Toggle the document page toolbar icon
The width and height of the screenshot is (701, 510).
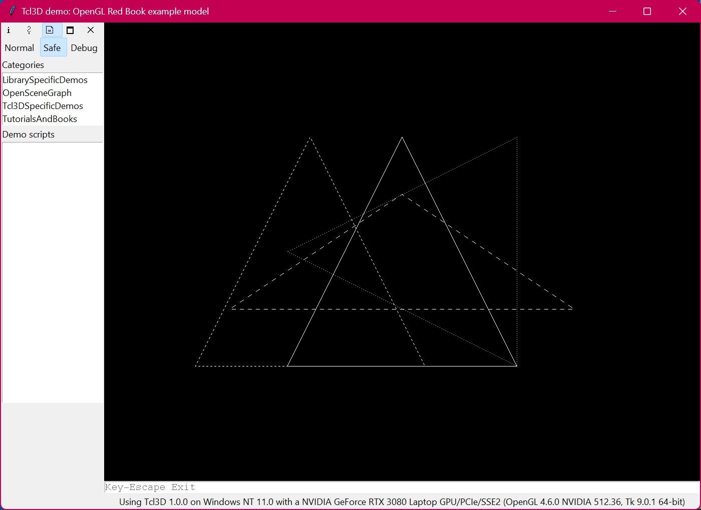(50, 30)
